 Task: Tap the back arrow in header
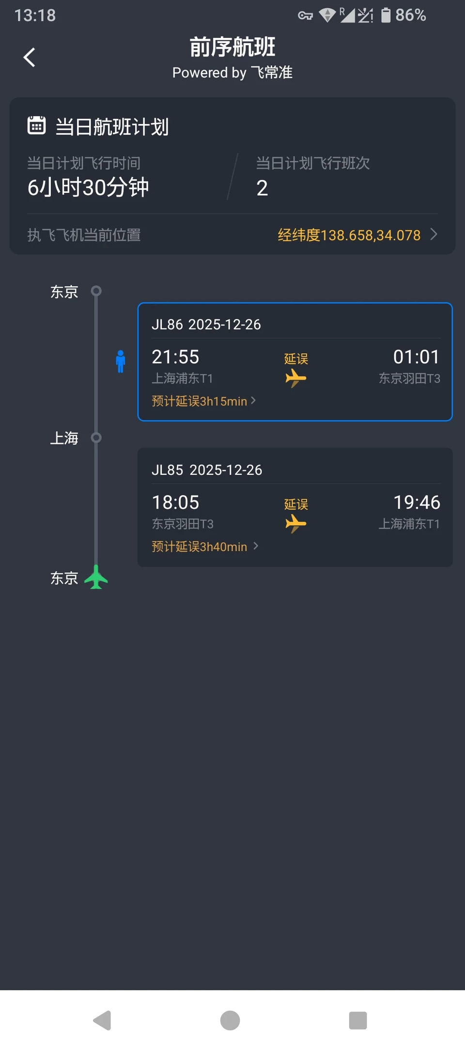pyautogui.click(x=30, y=57)
